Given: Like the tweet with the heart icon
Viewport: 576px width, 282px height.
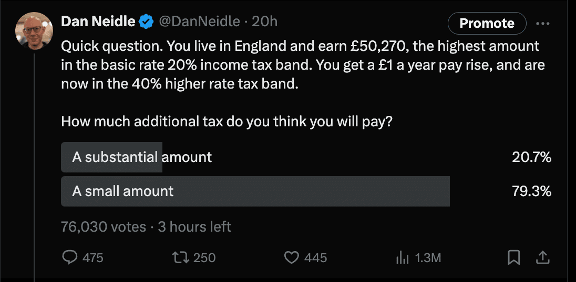Looking at the screenshot, I should click(291, 257).
